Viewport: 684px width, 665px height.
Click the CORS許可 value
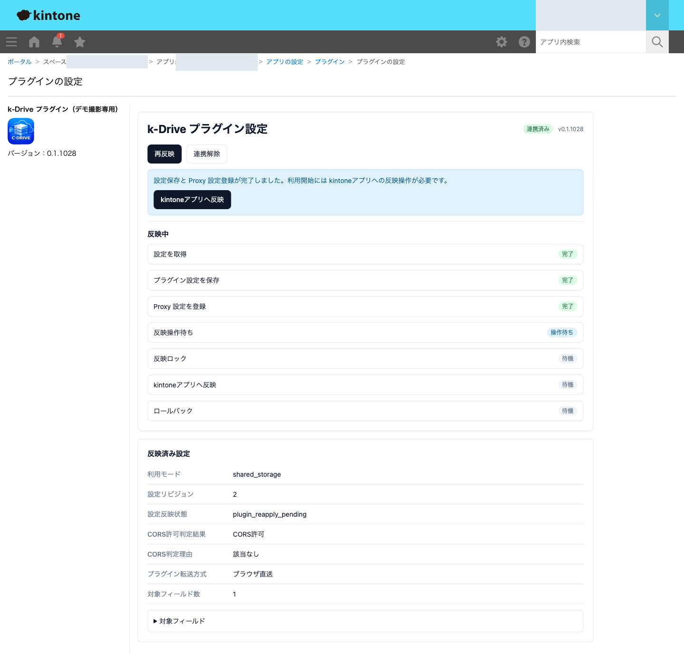(248, 534)
